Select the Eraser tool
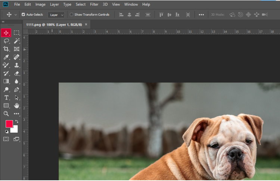 tap(16, 73)
